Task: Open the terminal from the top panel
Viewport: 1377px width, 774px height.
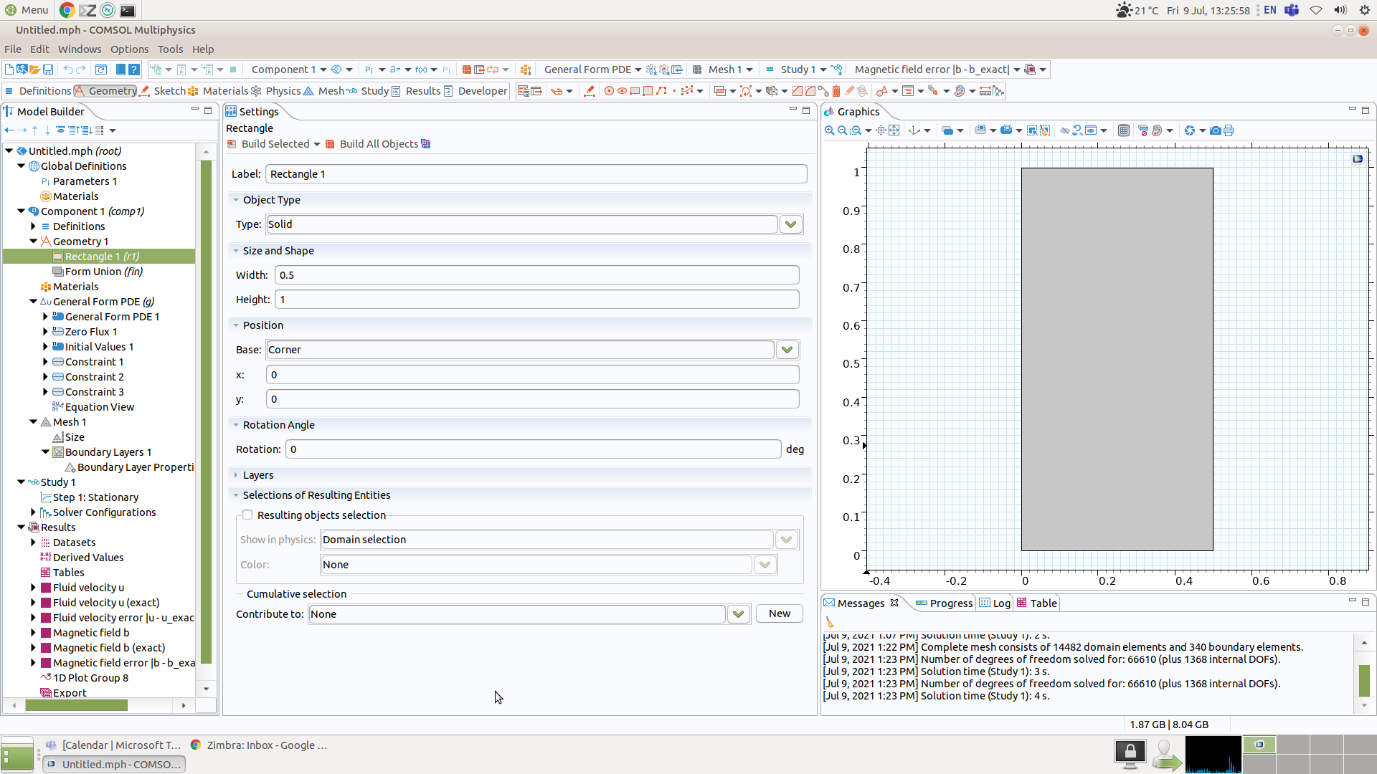Action: pos(128,10)
